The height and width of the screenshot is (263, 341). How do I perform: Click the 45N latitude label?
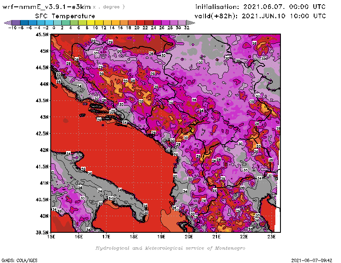(x=44, y=51)
